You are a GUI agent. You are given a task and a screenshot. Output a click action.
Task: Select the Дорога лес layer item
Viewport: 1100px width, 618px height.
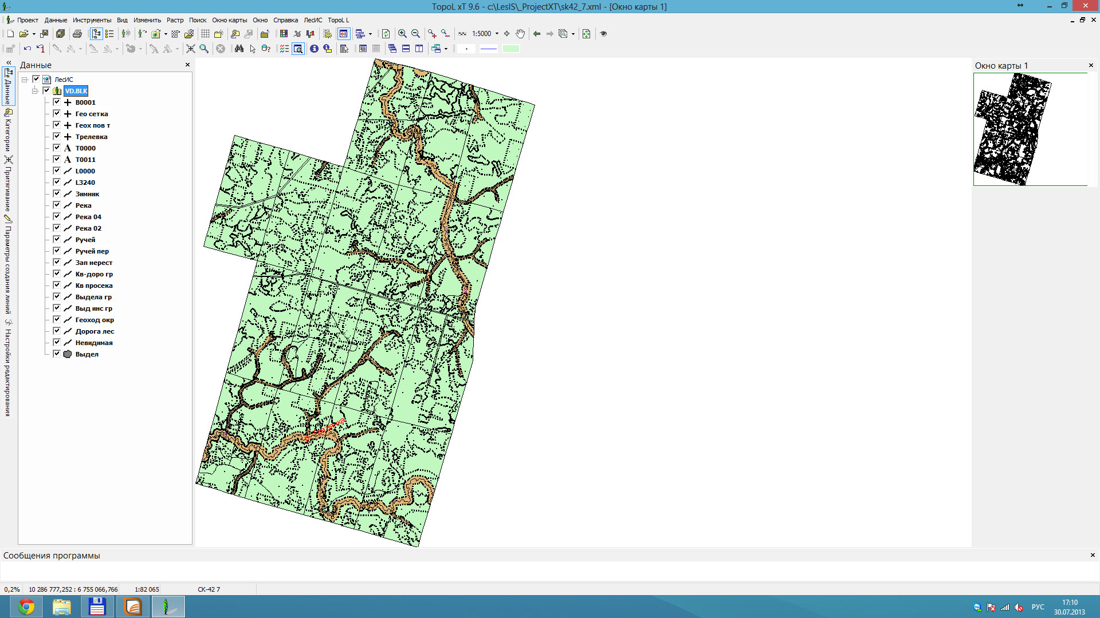point(95,331)
